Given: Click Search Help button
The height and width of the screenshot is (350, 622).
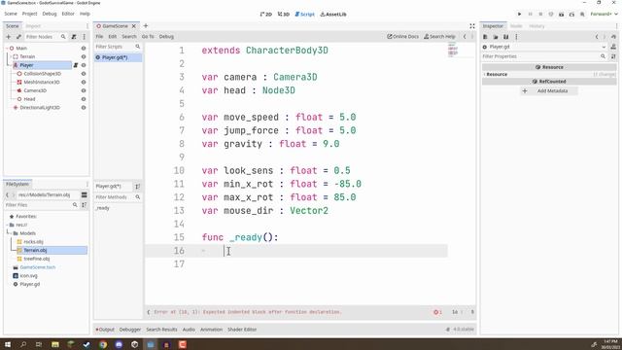Looking at the screenshot, I should coord(439,37).
